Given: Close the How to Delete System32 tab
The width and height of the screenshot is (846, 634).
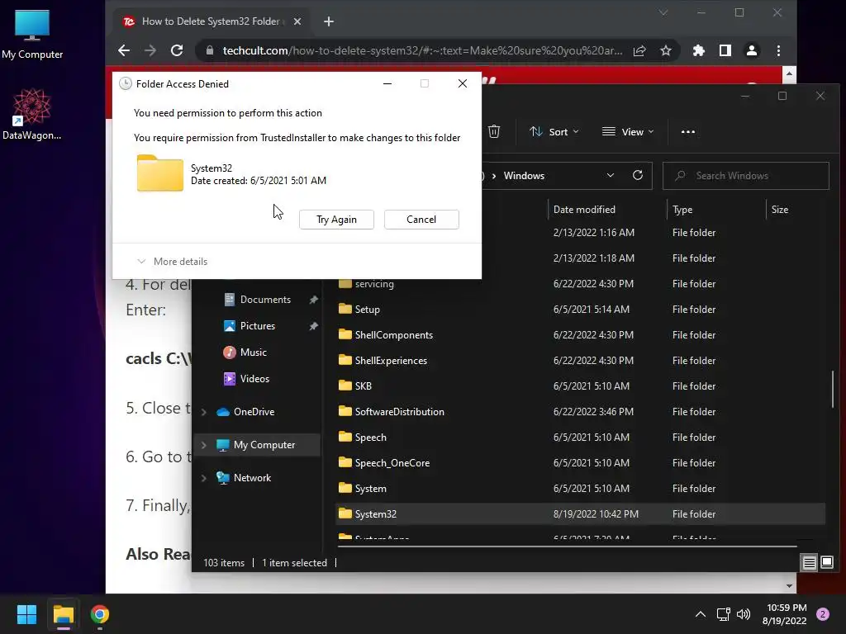Looking at the screenshot, I should click(x=297, y=21).
